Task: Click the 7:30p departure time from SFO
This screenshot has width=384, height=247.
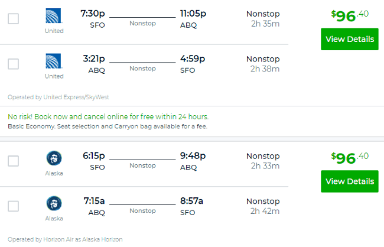Action: pos(93,14)
